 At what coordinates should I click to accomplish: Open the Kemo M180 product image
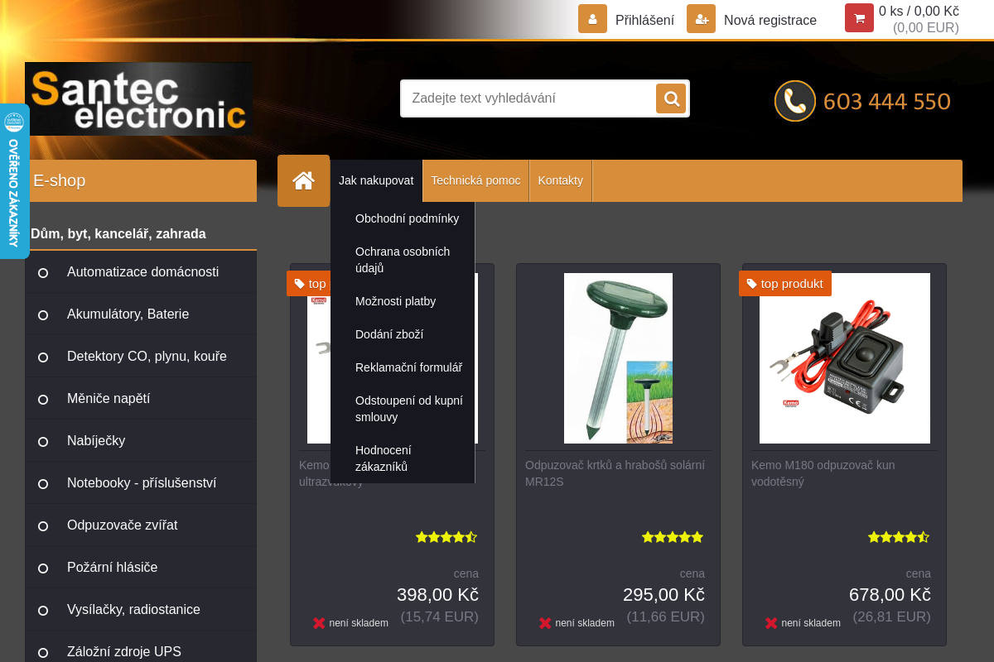[845, 358]
